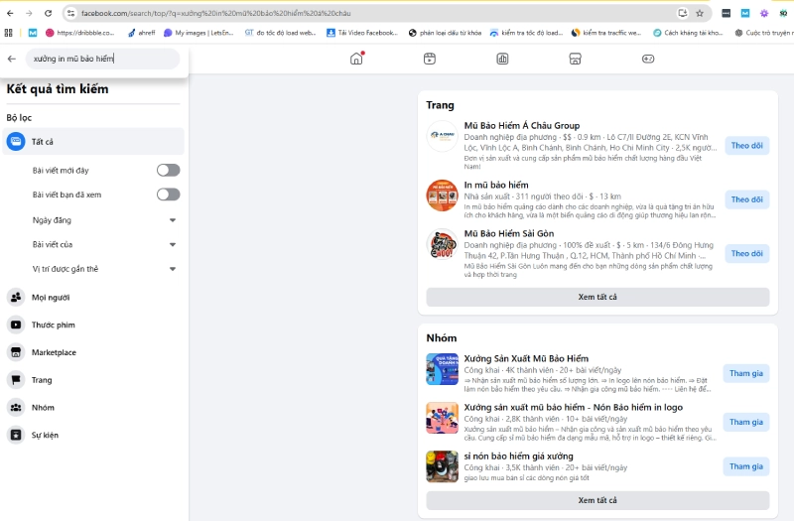Click the install/cast icon in address bar
The width and height of the screenshot is (794, 521).
click(683, 13)
